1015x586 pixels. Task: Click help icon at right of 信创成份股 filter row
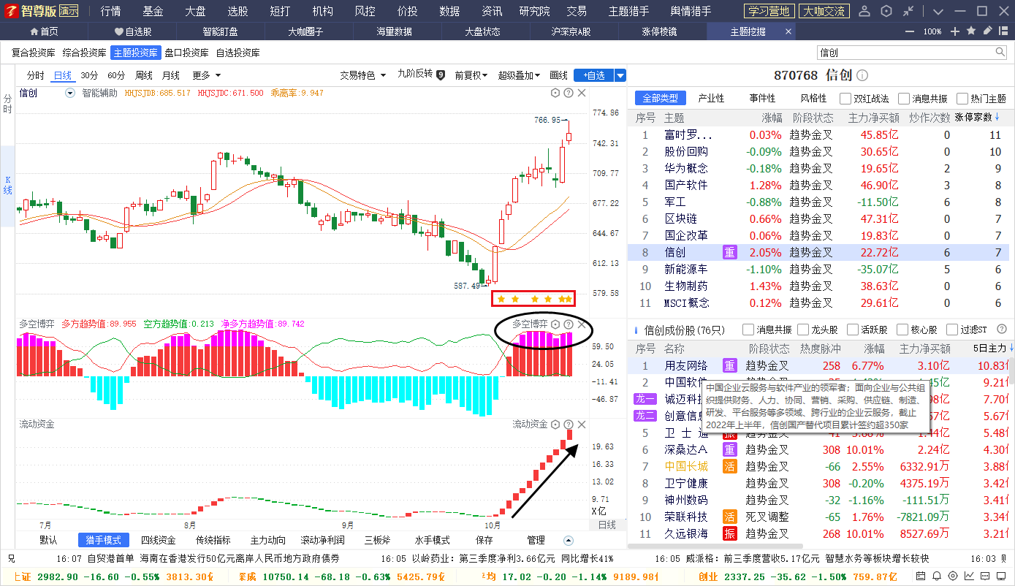coord(1002,330)
